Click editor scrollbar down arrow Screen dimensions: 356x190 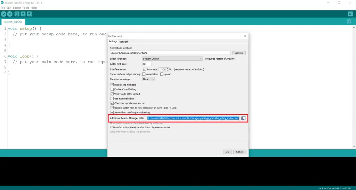click(354, 146)
